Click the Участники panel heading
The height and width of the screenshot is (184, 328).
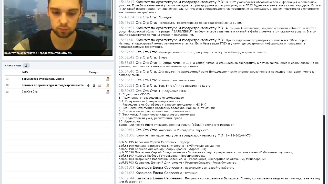[x=13, y=65]
